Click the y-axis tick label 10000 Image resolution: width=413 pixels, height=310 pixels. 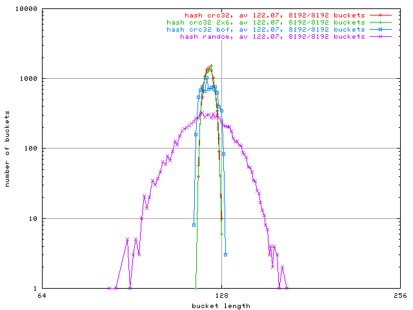[26, 8]
